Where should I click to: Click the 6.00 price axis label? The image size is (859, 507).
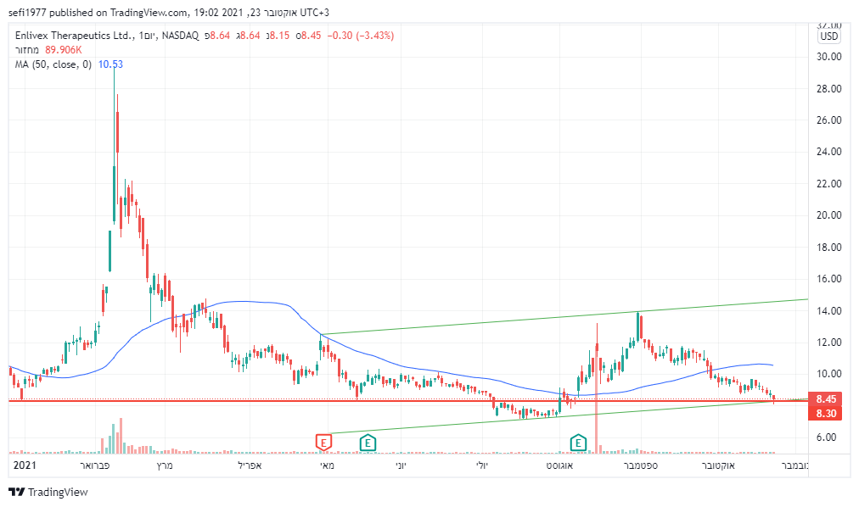827,437
